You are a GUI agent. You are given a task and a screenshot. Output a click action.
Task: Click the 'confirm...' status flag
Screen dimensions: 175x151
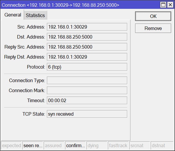point(76,145)
